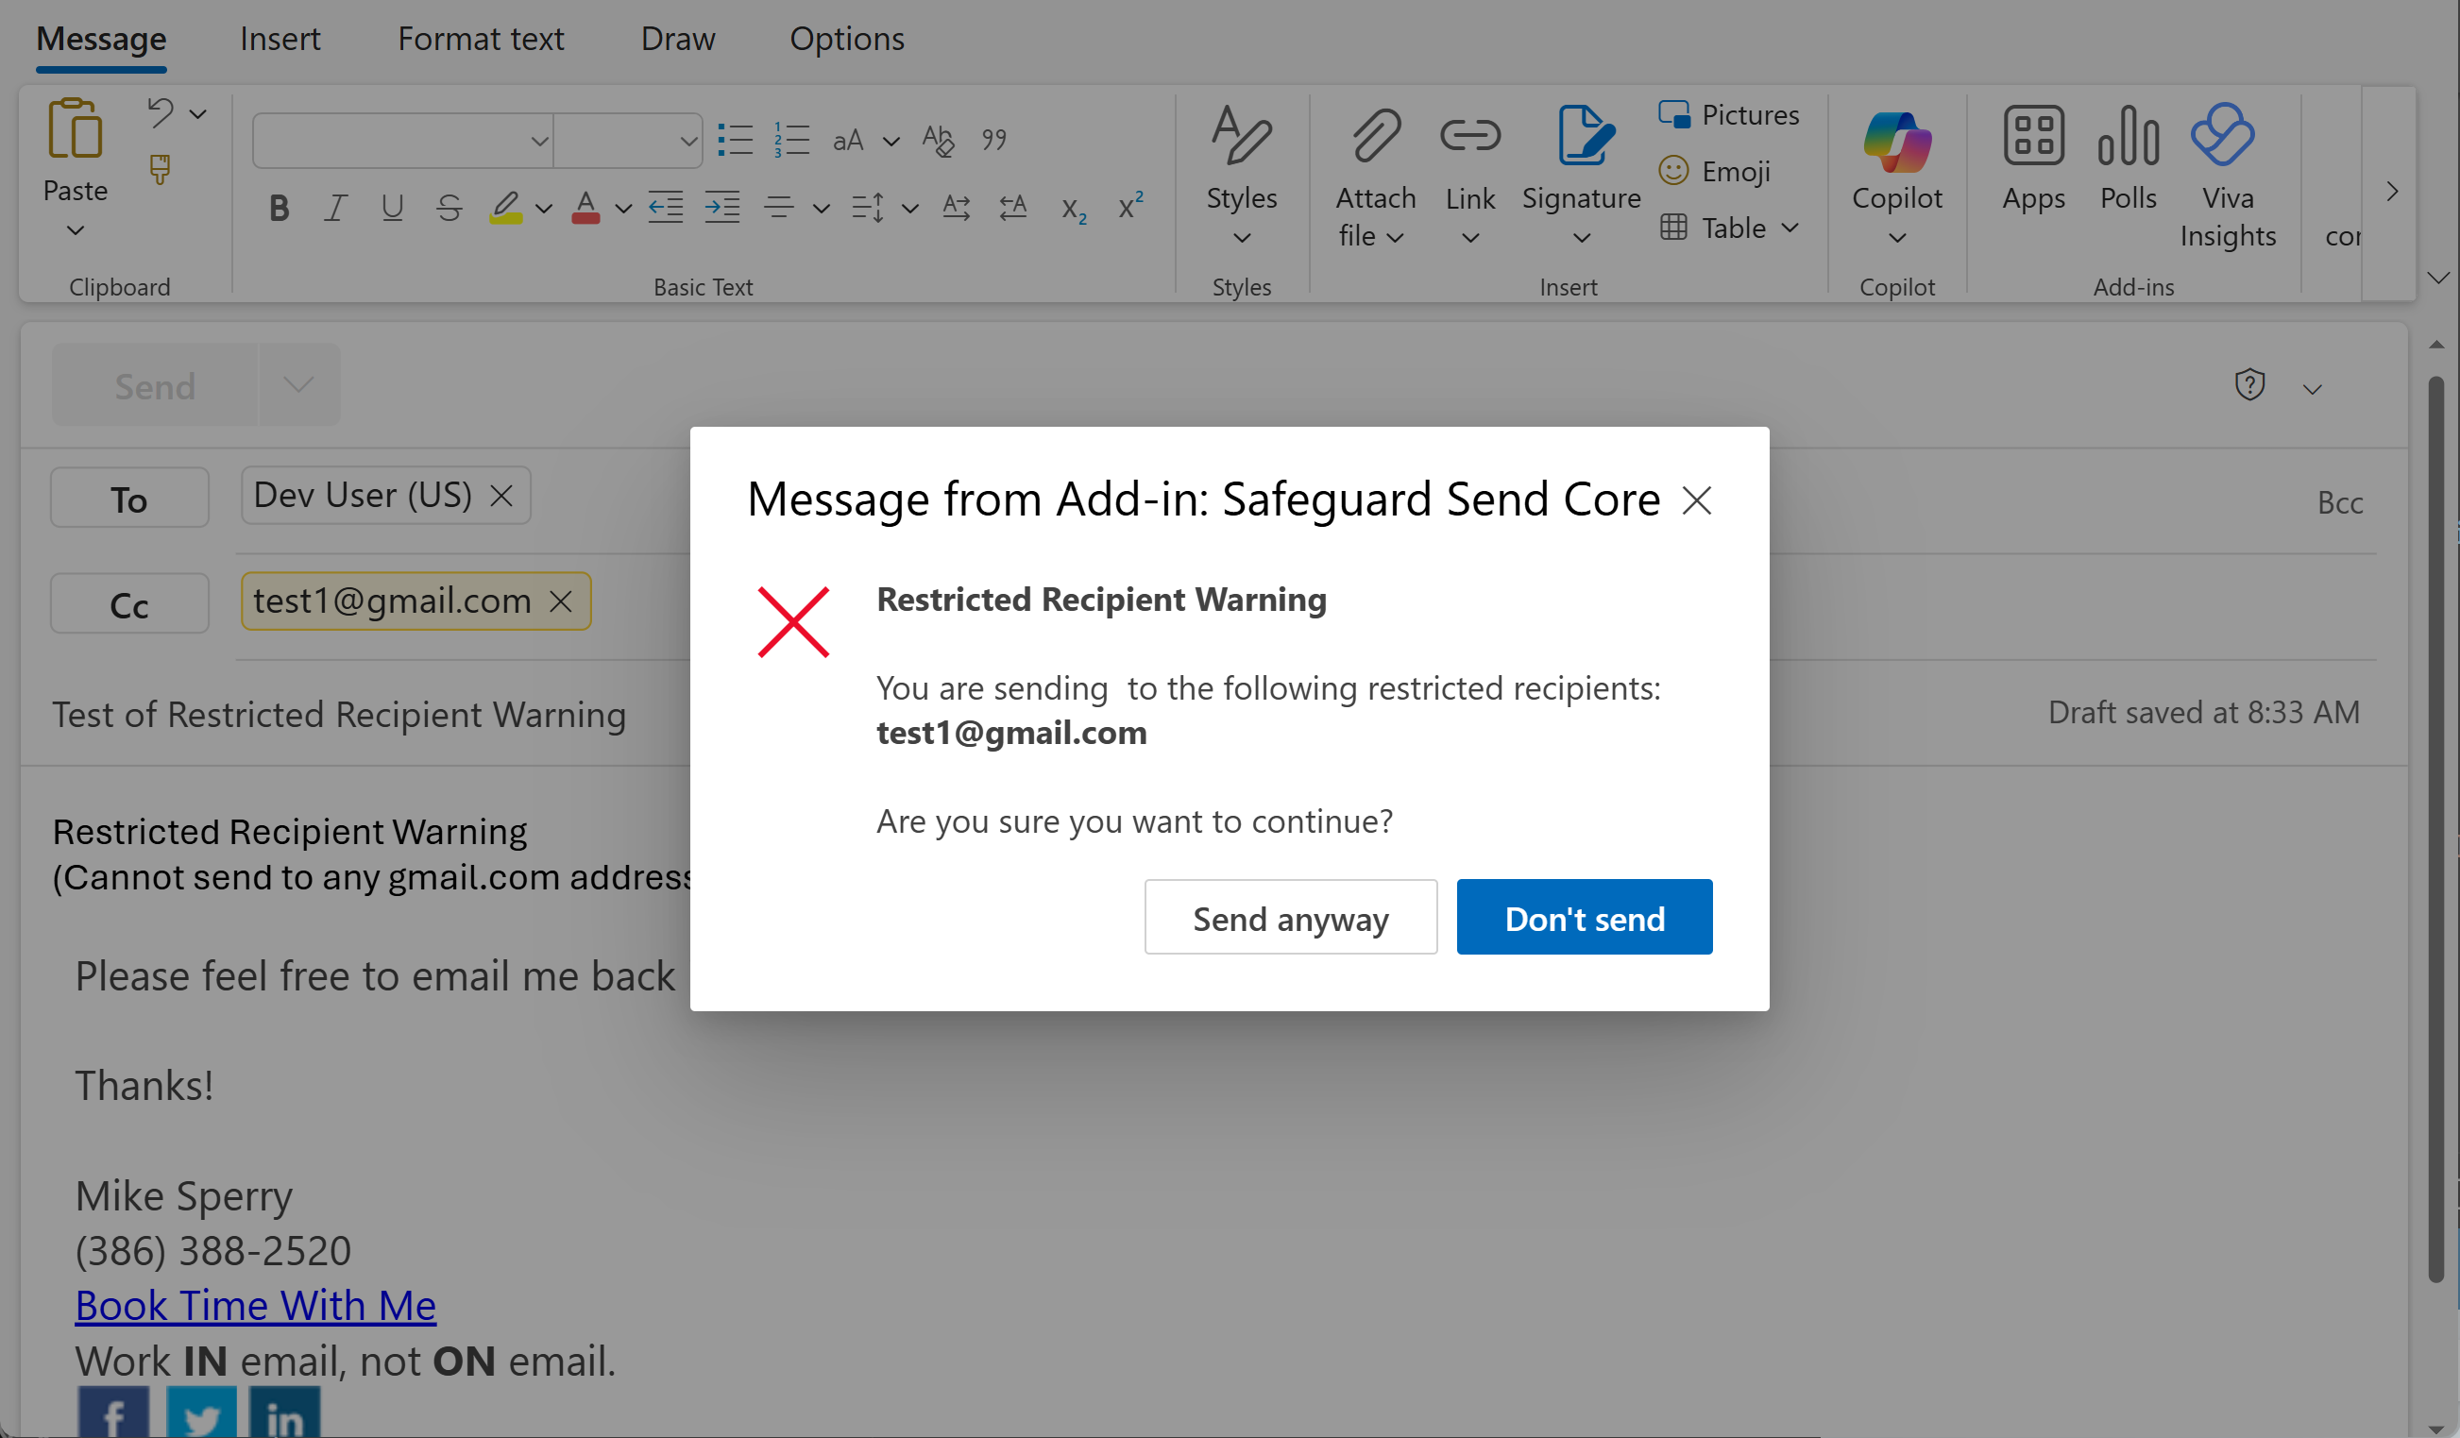Apply the yellow text highlight color
2460x1438 pixels.
click(505, 208)
